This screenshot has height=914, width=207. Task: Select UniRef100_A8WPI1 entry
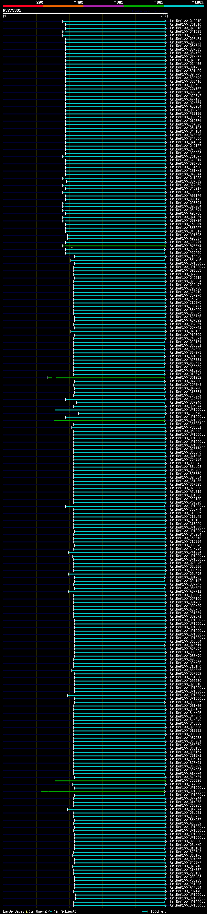(186, 591)
